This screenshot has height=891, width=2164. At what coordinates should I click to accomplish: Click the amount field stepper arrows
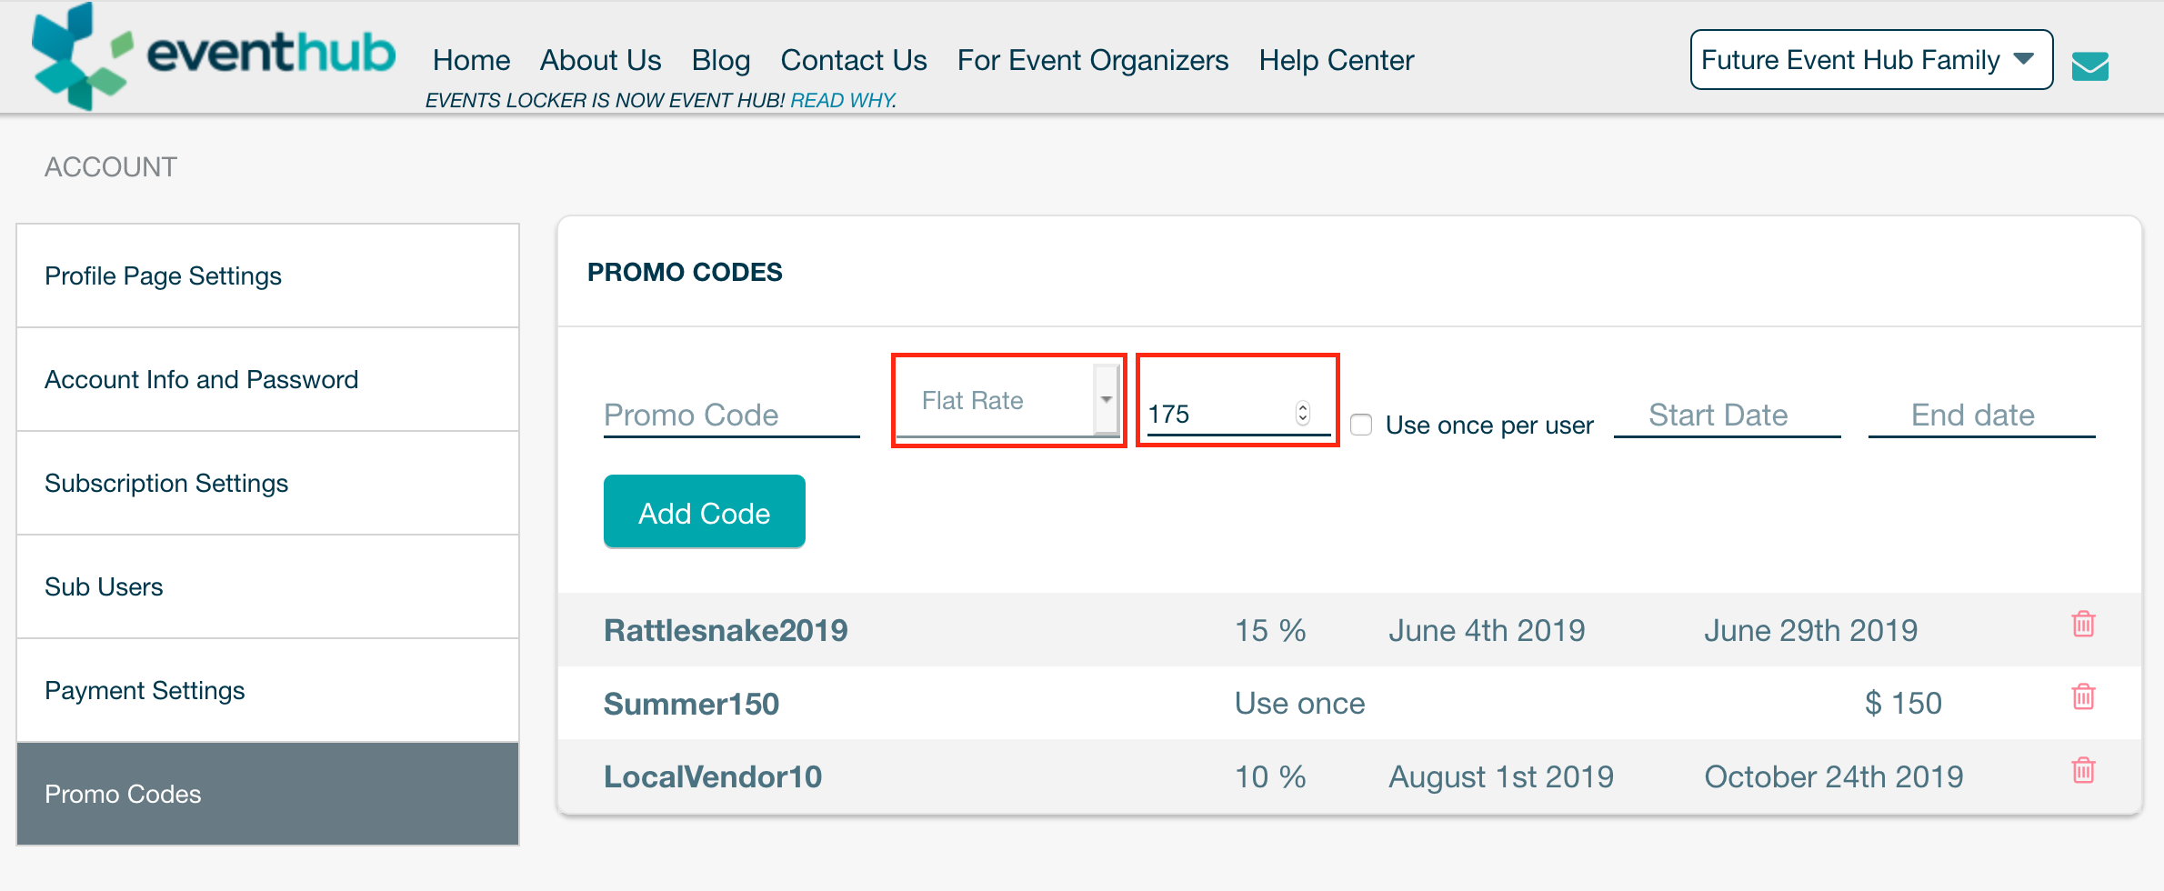click(x=1302, y=414)
